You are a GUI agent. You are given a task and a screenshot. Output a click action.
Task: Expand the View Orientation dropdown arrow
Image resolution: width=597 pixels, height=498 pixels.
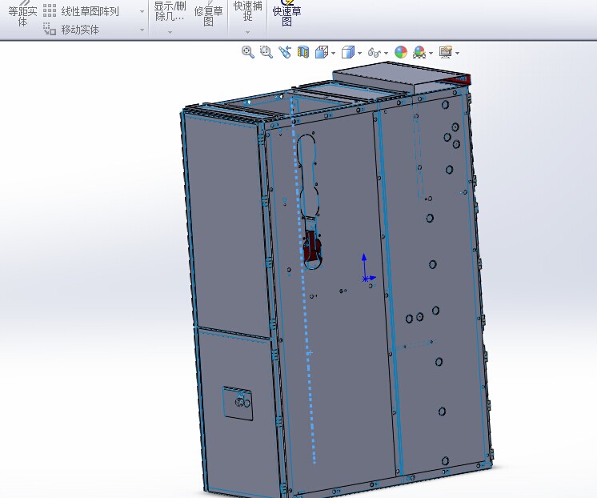[334, 53]
